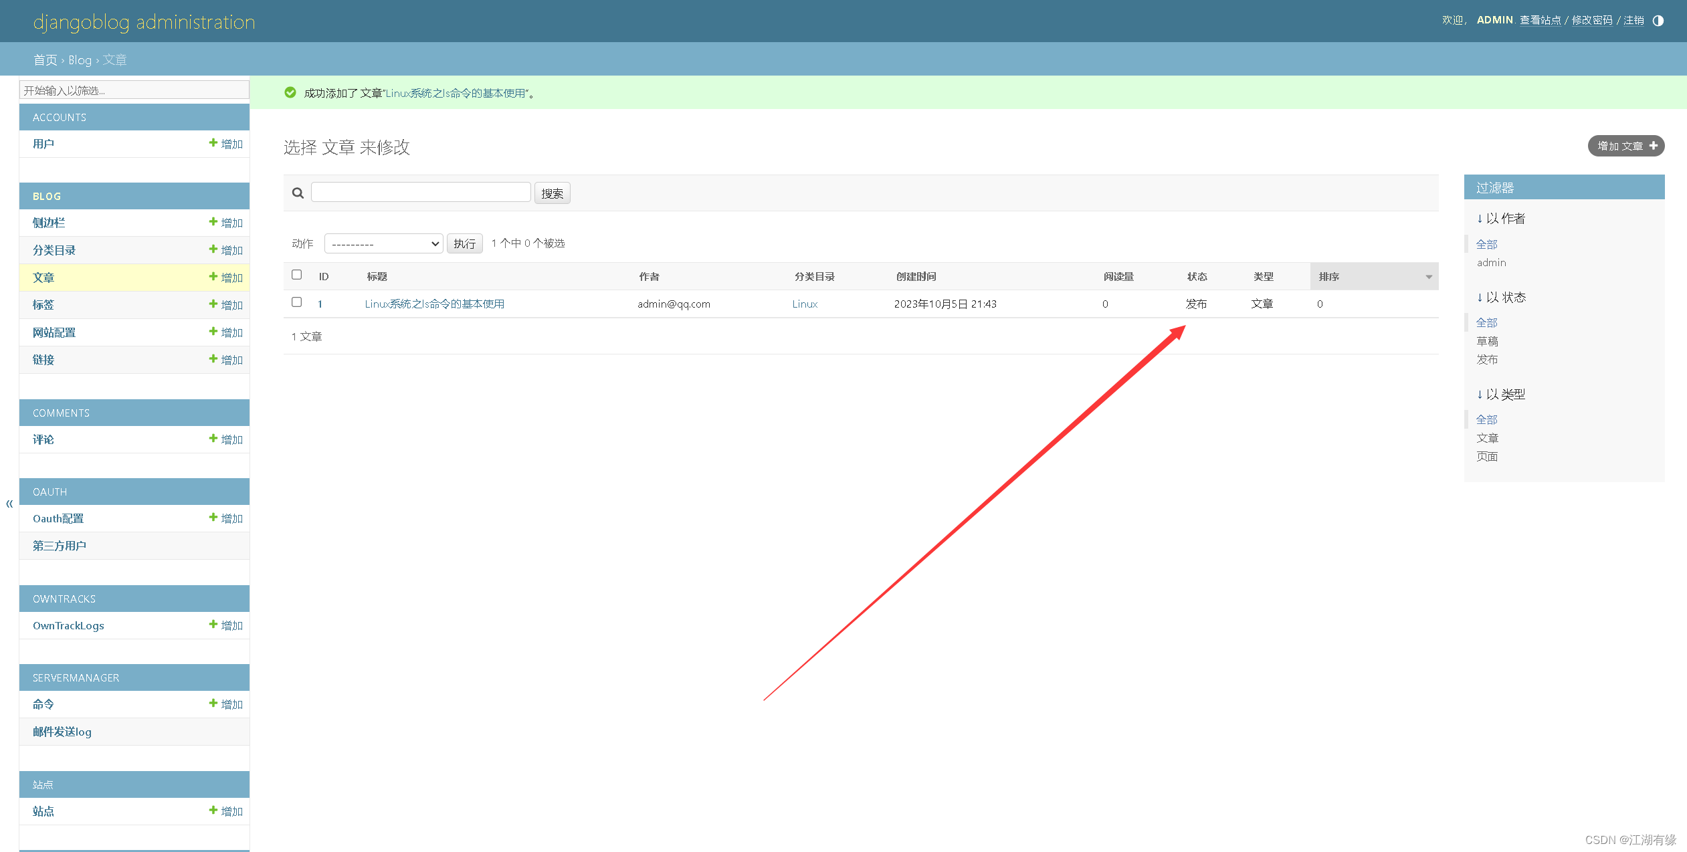Click 修改密码 in header
Image resolution: width=1687 pixels, height=852 pixels.
1591,21
